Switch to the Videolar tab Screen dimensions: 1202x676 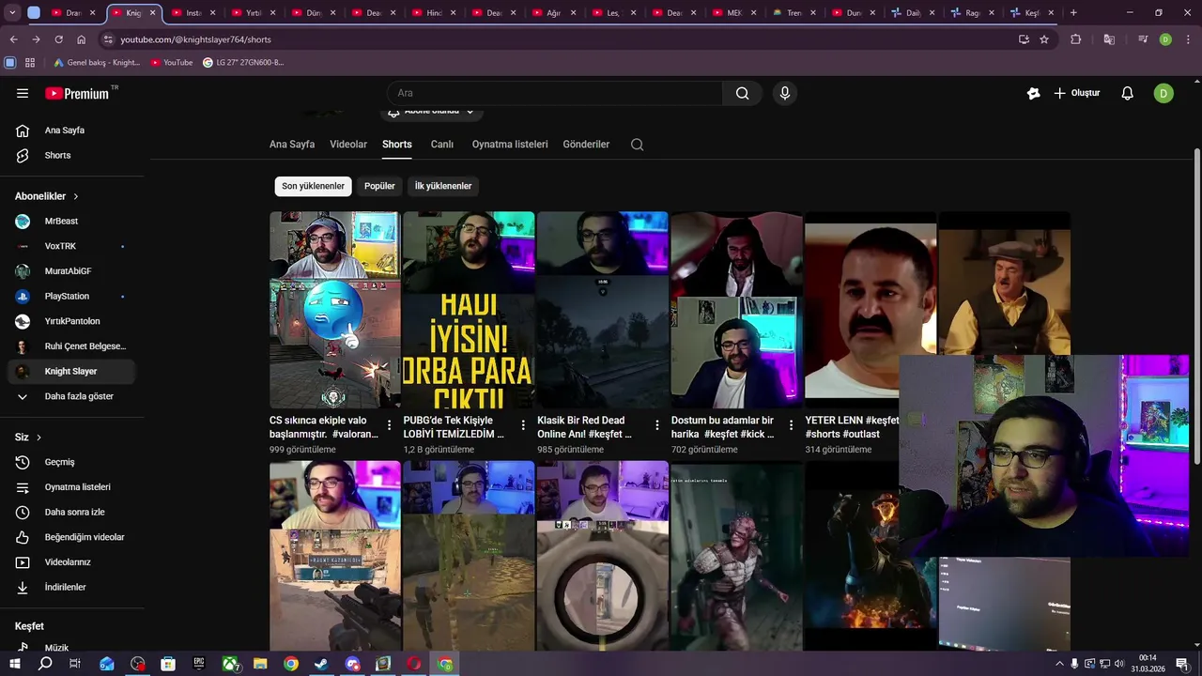(x=348, y=145)
